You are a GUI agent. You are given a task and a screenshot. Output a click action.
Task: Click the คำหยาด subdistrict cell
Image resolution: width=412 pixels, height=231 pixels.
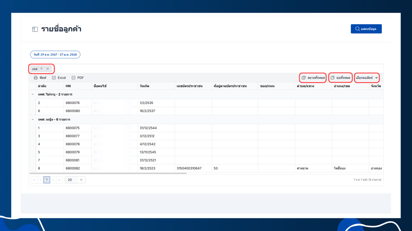313,168
